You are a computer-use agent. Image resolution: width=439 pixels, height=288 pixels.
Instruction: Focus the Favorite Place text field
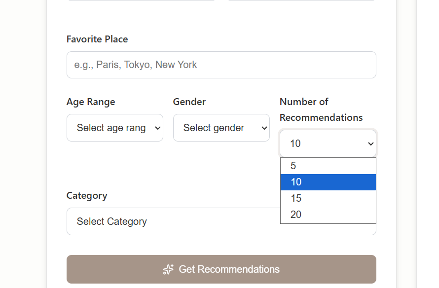221,65
